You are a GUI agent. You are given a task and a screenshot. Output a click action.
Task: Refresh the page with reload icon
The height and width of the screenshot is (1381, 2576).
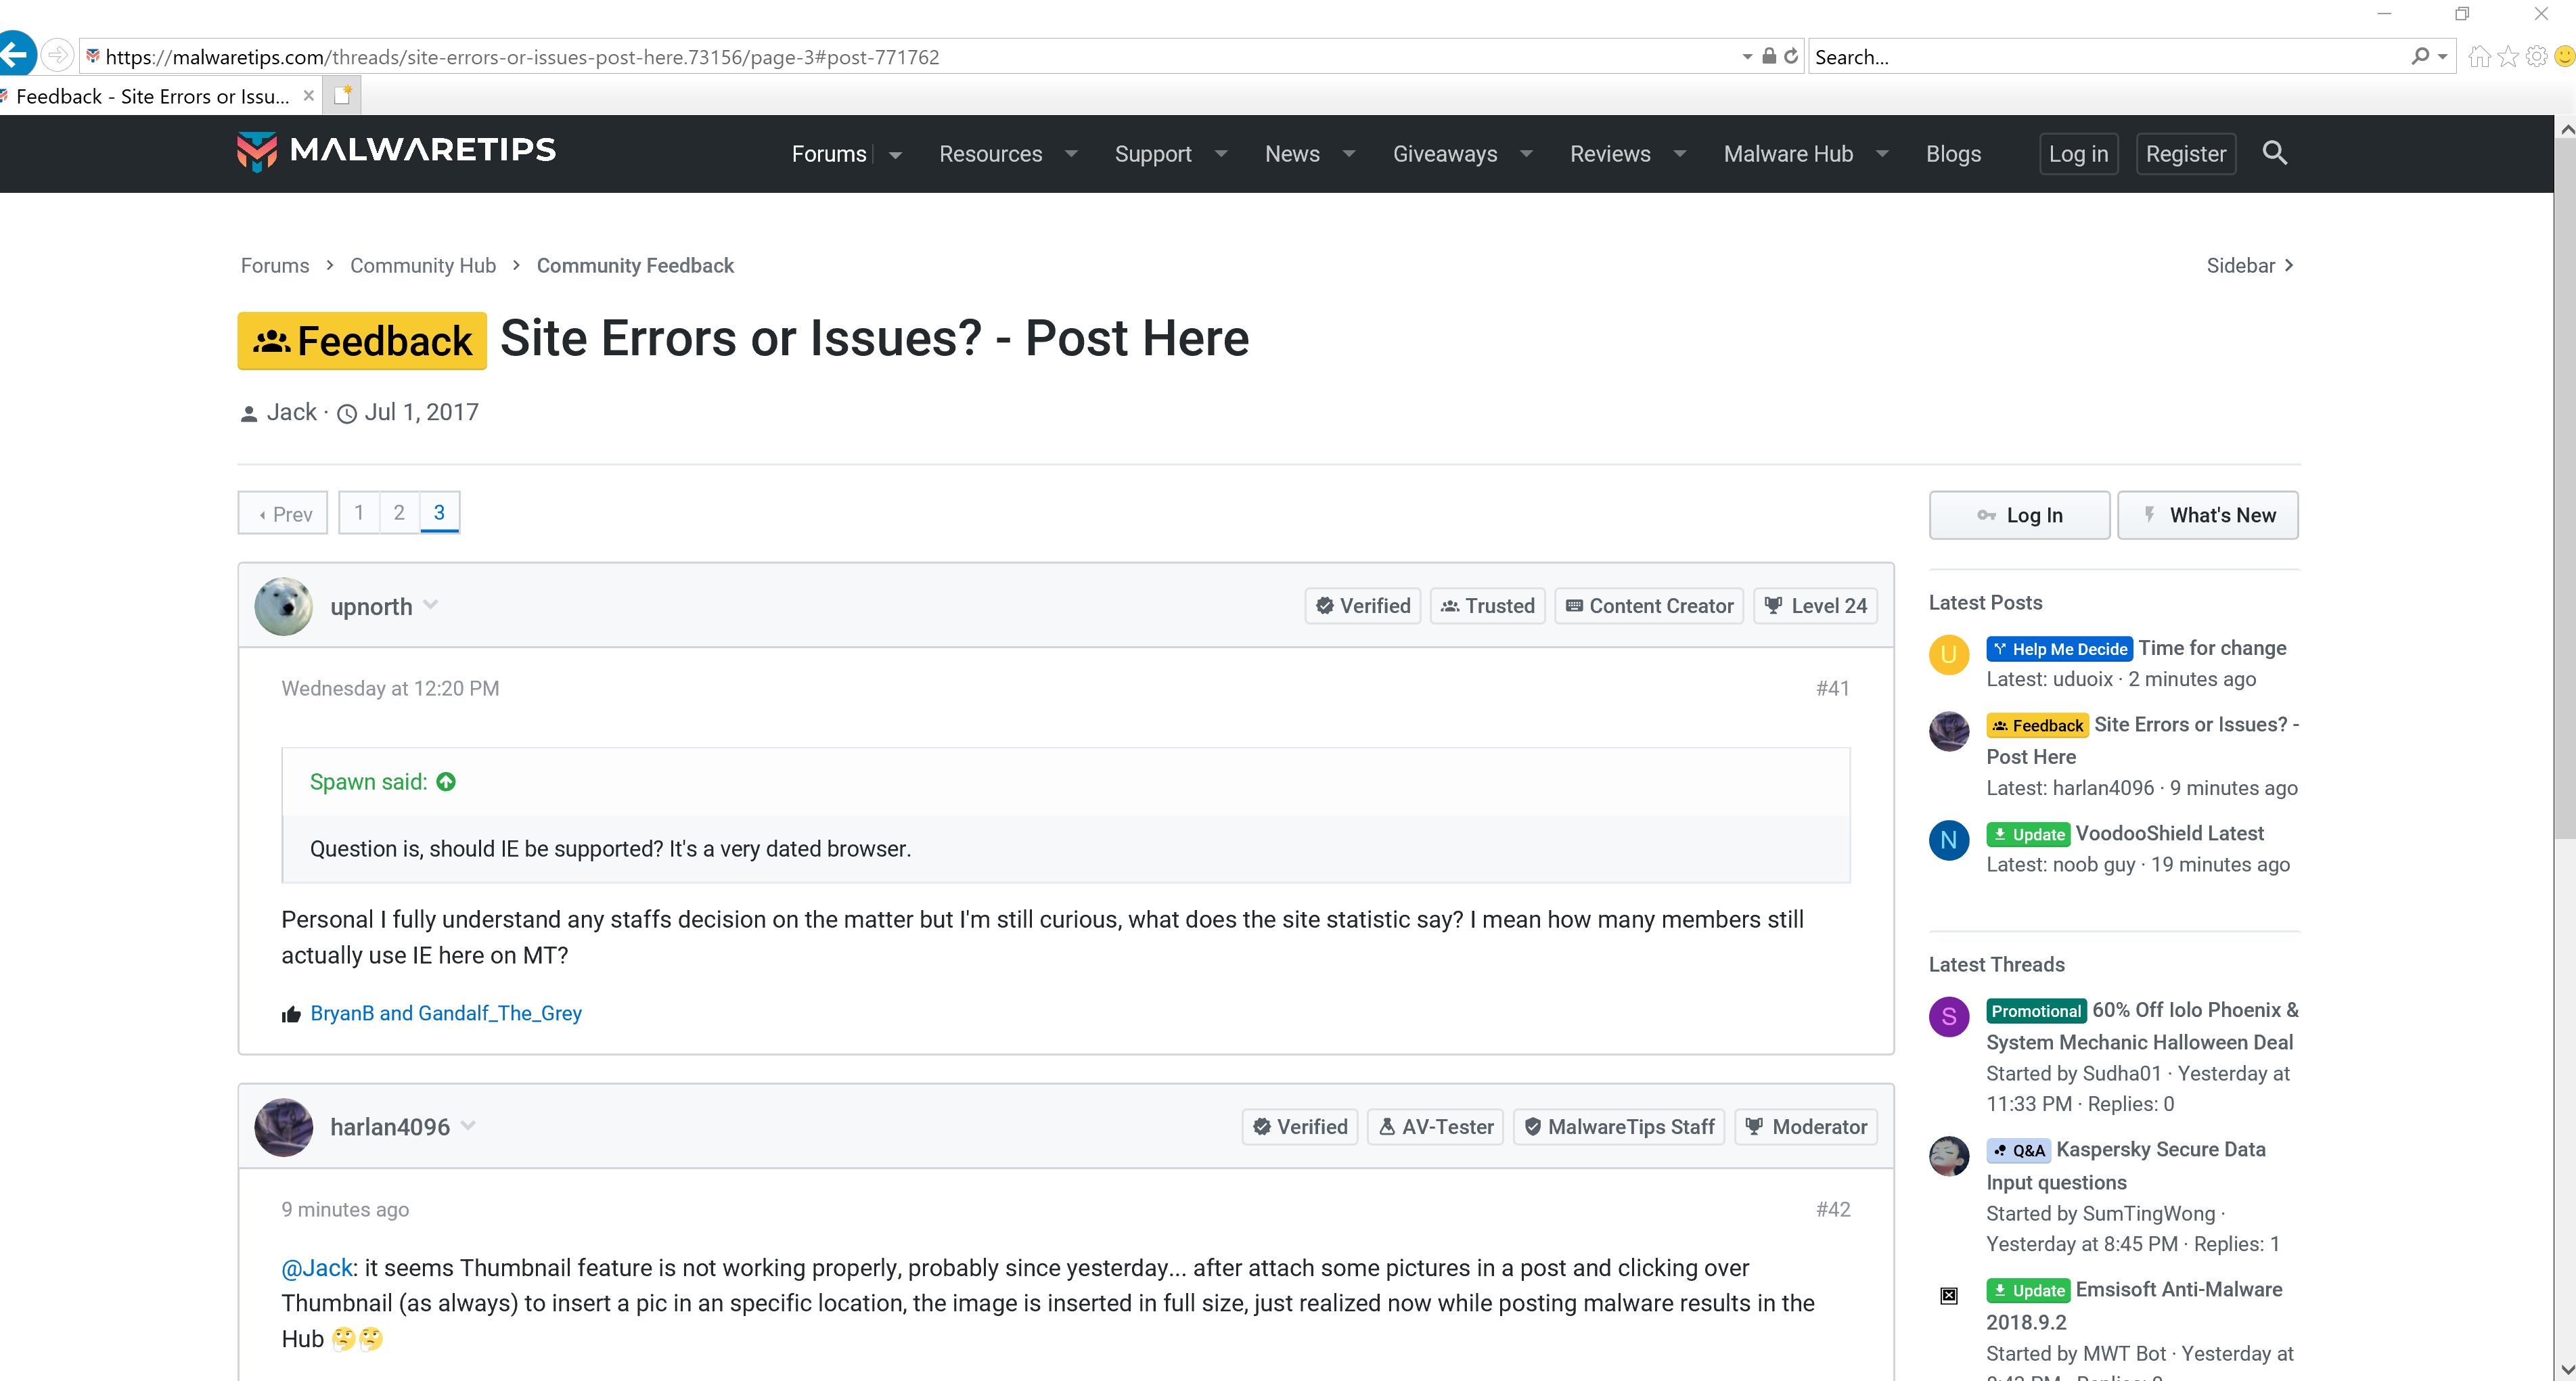pos(1791,56)
